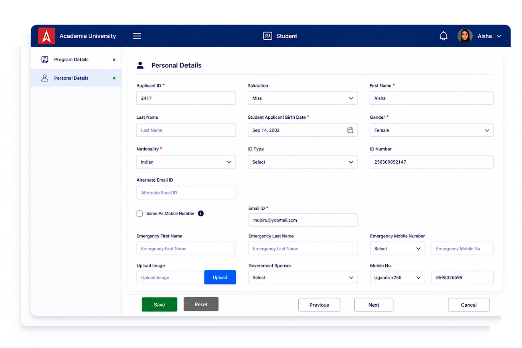Image resolution: width=522 pixels, height=348 pixels.
Task: Click the Mobile No. number field
Action: [x=463, y=277]
